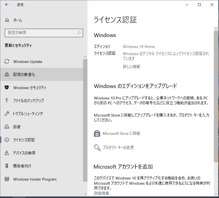Screen dimensions: 219x198
Task: Select トラブルシューティング entry
Action: [42, 114]
